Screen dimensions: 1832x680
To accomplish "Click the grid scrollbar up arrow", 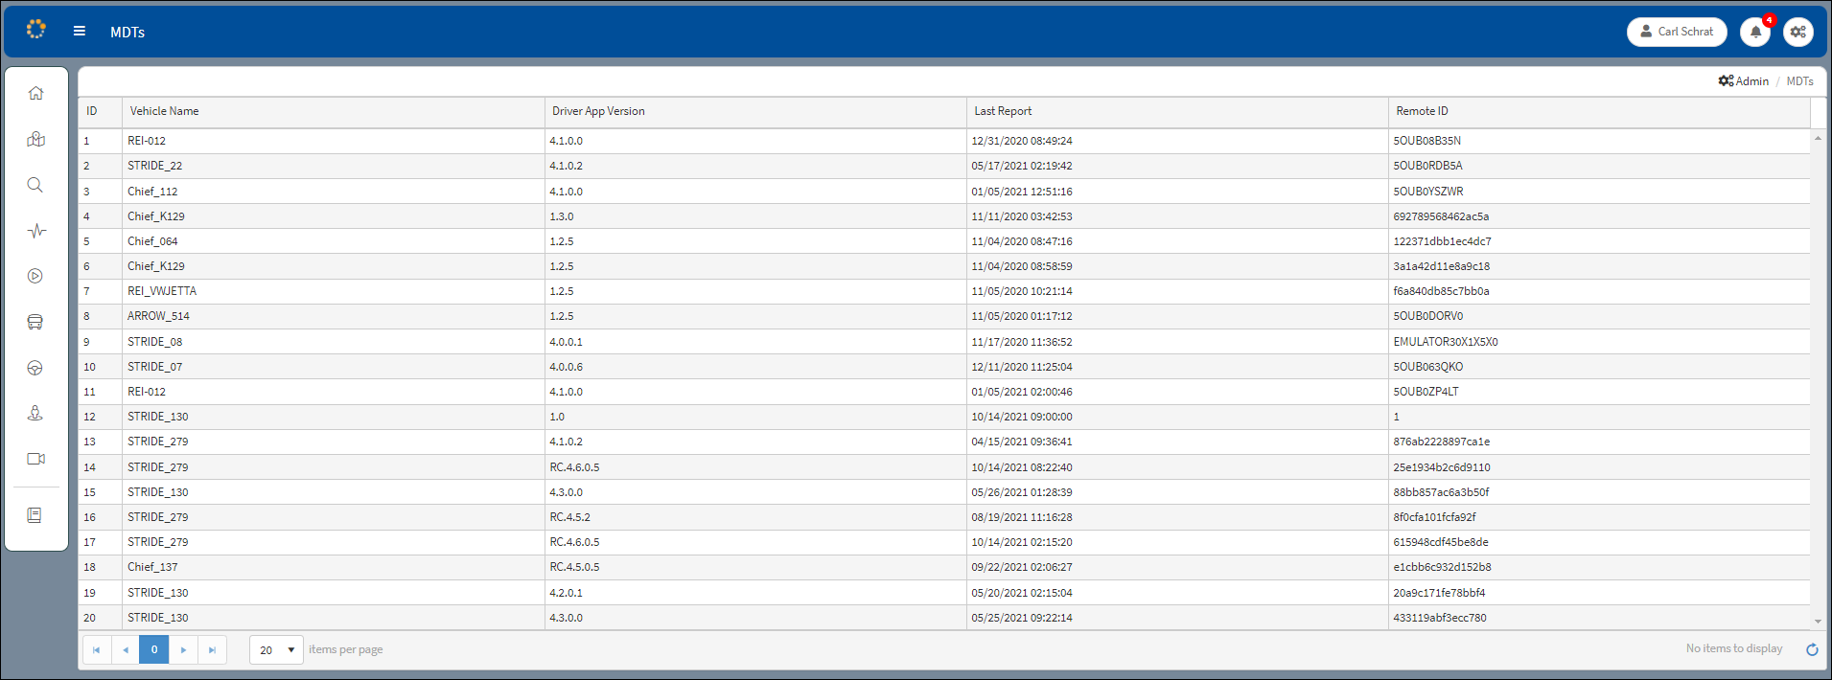I will pos(1818,138).
